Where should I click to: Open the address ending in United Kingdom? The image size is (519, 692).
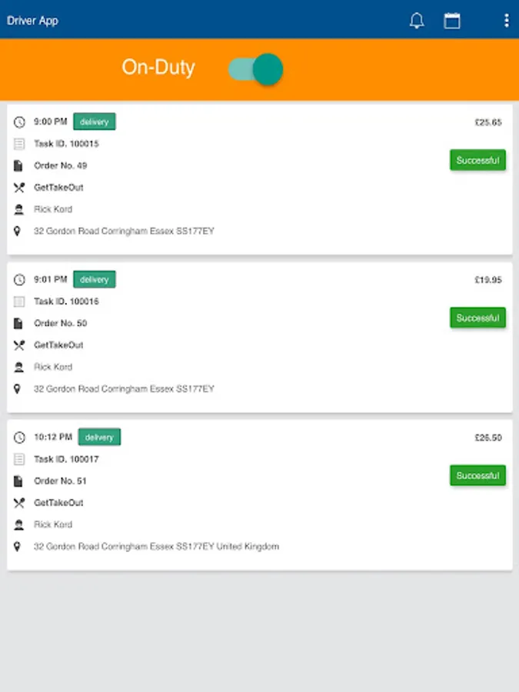point(157,547)
